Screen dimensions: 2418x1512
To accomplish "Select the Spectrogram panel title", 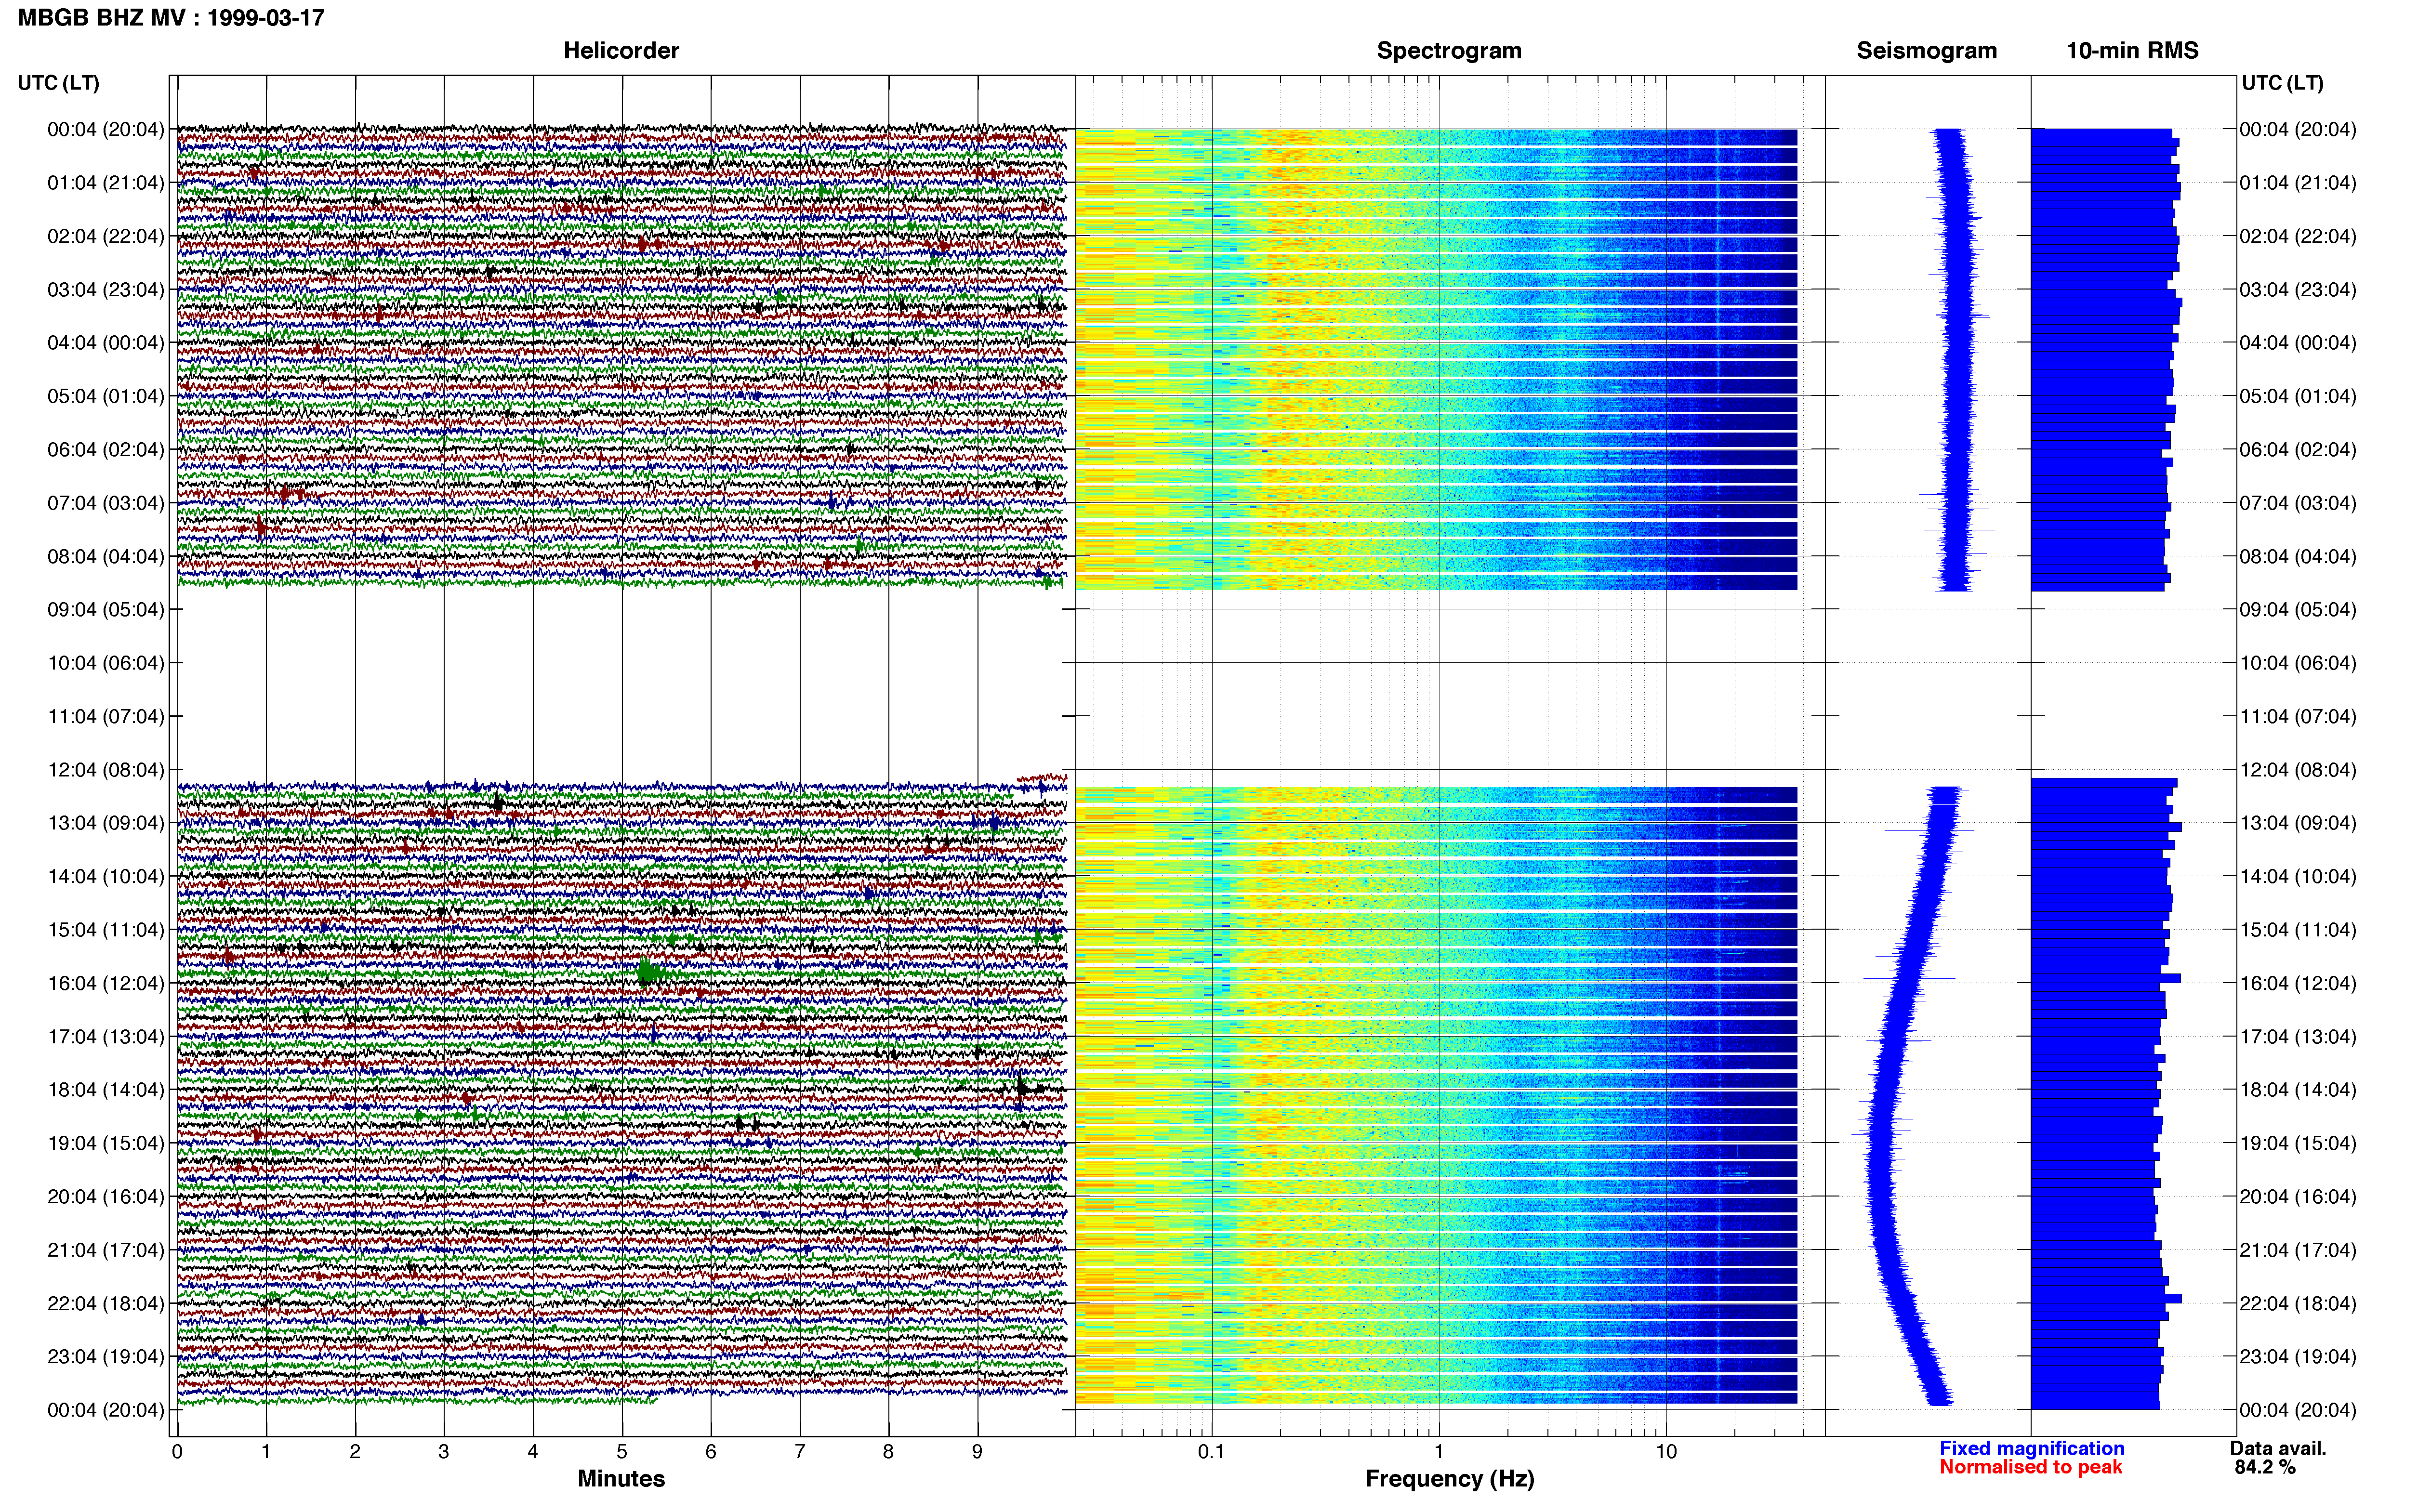I will click(x=1449, y=51).
